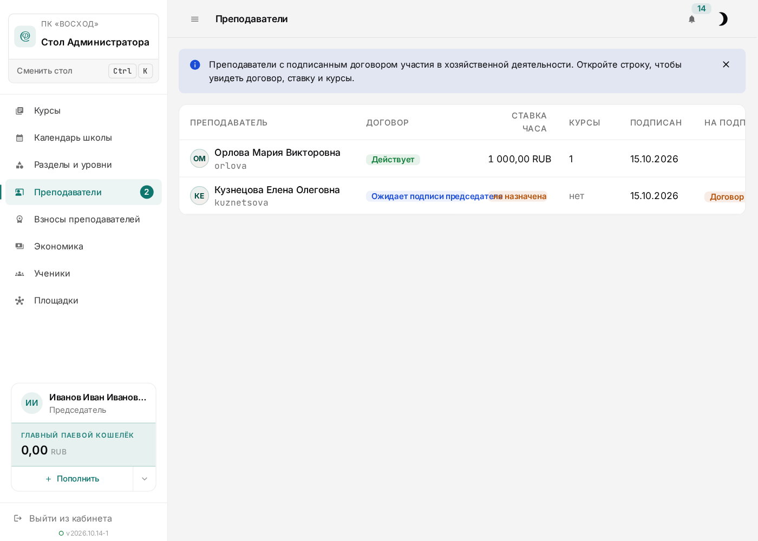Go to Календарь школы

pyautogui.click(x=83, y=137)
